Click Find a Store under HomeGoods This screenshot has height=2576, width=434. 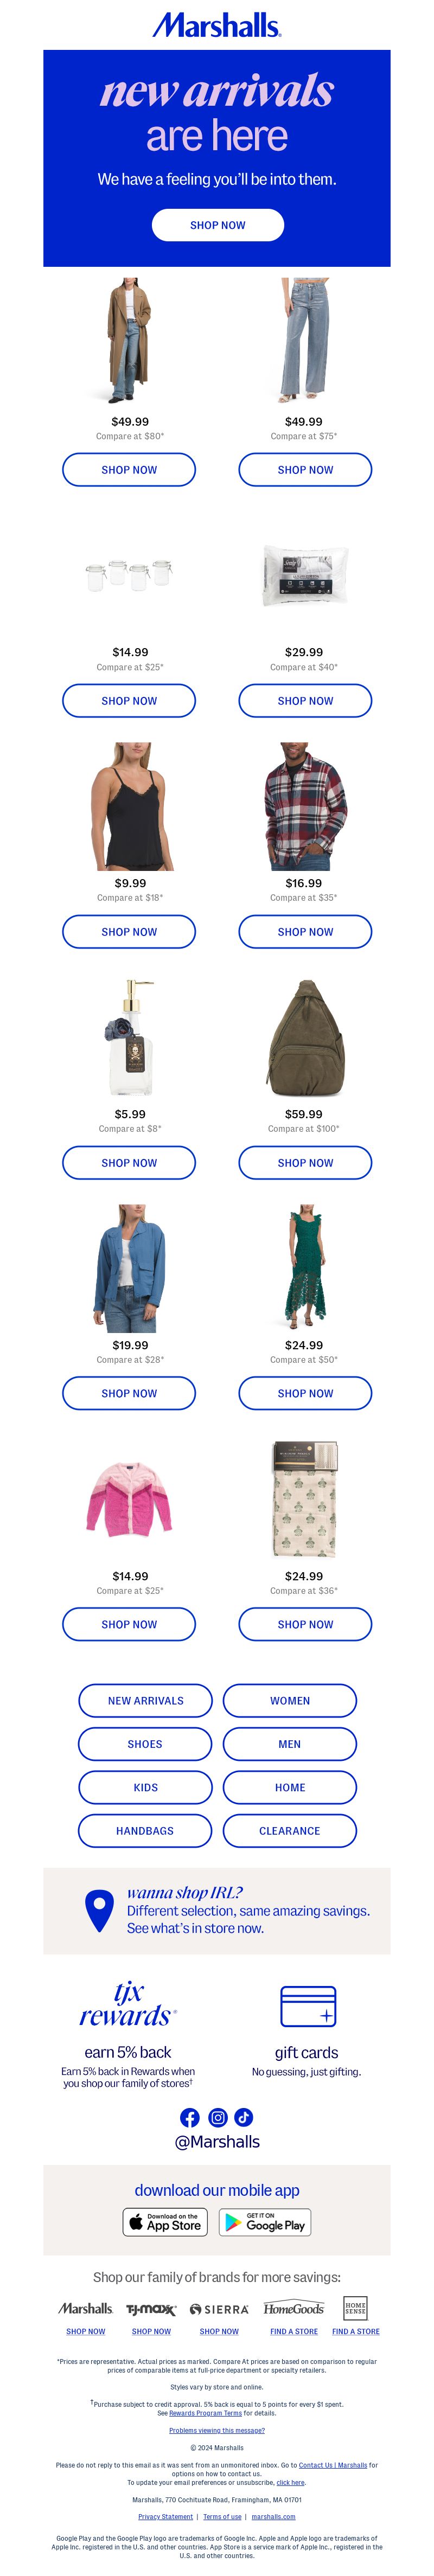294,2331
